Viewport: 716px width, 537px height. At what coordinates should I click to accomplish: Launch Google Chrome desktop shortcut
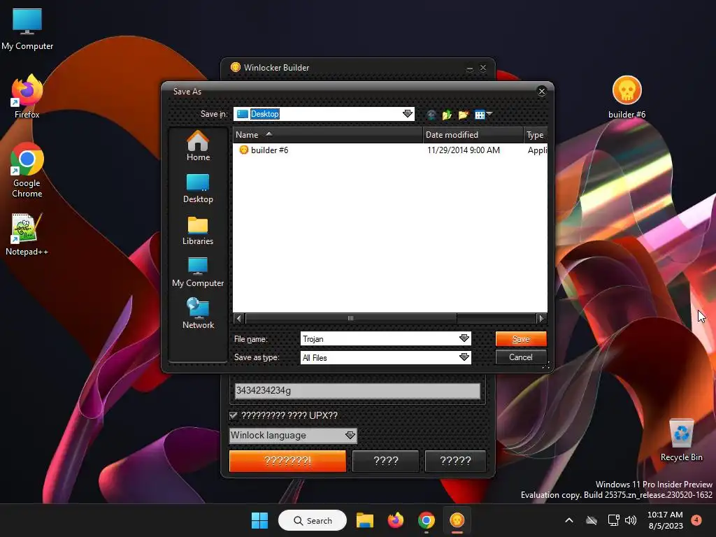(x=27, y=170)
